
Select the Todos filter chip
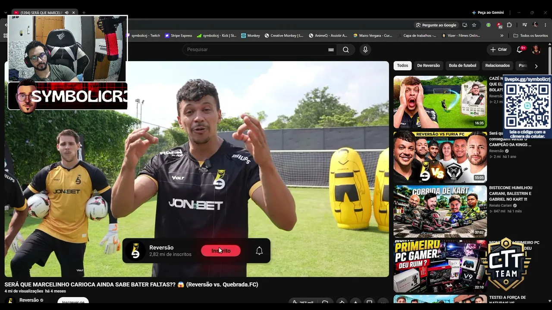coord(402,65)
